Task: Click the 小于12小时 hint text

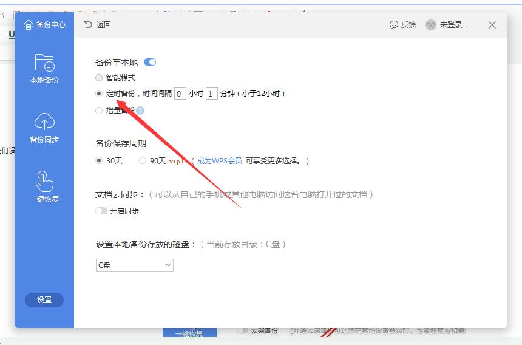Action: point(261,94)
